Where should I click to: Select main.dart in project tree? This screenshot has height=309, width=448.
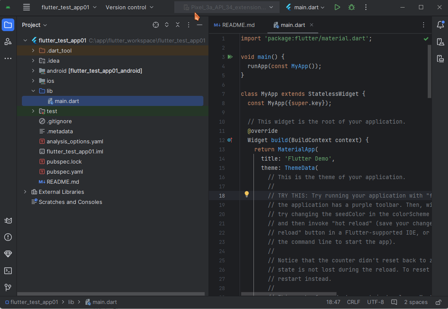(112, 101)
